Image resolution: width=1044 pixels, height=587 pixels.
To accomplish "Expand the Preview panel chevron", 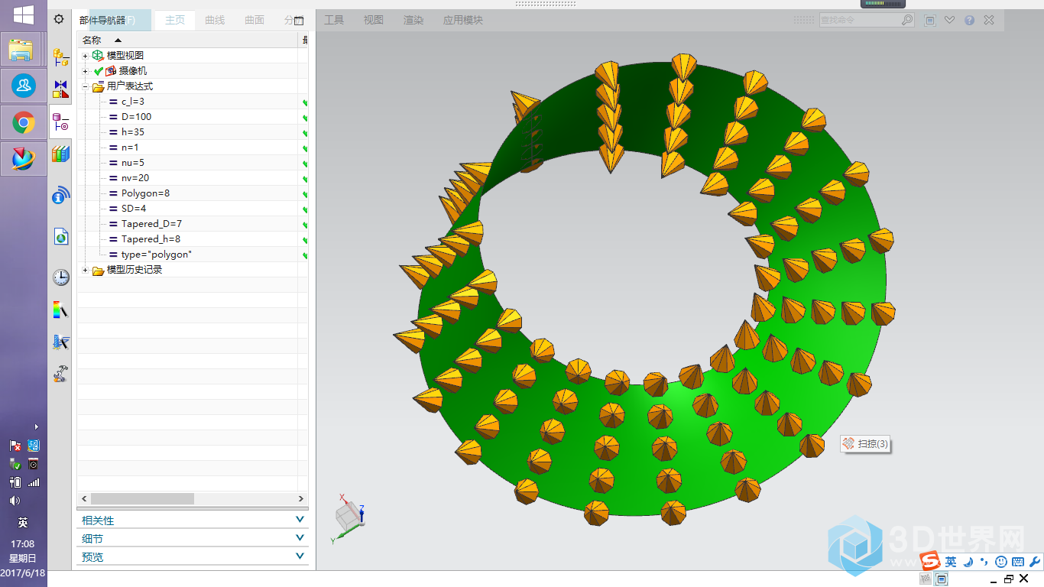I will tap(300, 556).
